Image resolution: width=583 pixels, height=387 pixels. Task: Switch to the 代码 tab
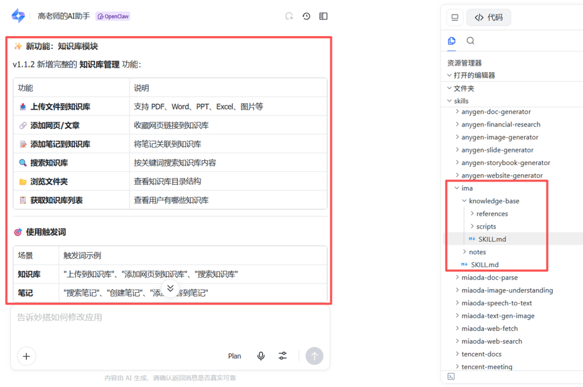pos(489,17)
